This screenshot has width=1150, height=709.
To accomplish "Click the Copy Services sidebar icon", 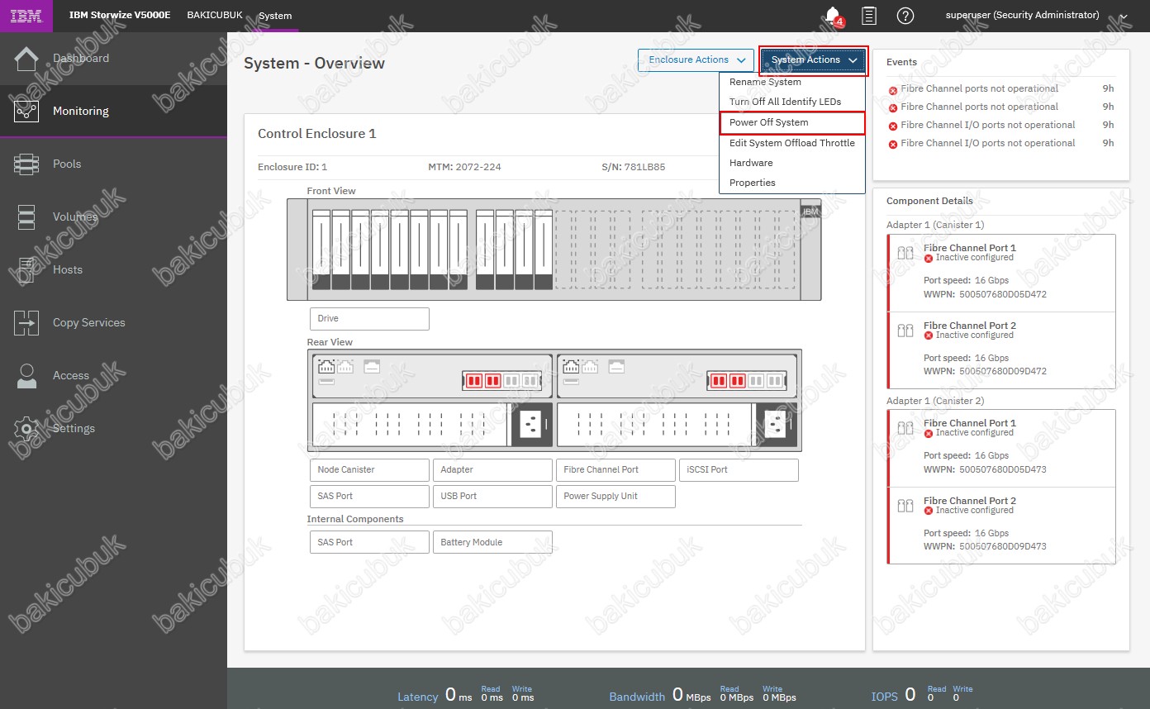I will point(26,322).
